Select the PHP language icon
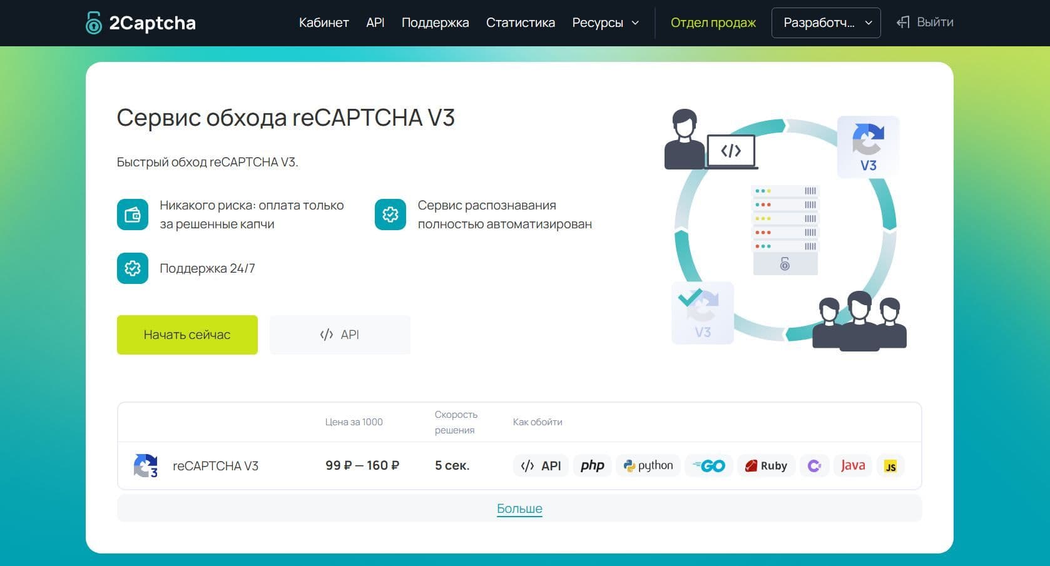The height and width of the screenshot is (566, 1050). 592,466
